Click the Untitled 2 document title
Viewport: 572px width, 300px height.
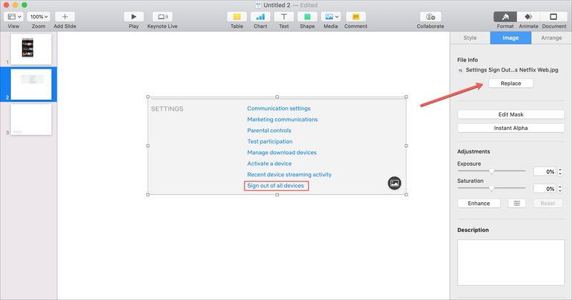point(277,5)
